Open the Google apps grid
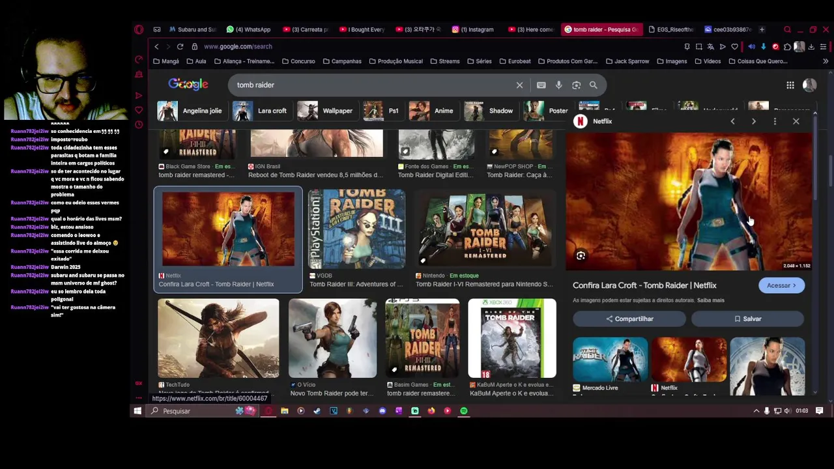 (790, 85)
